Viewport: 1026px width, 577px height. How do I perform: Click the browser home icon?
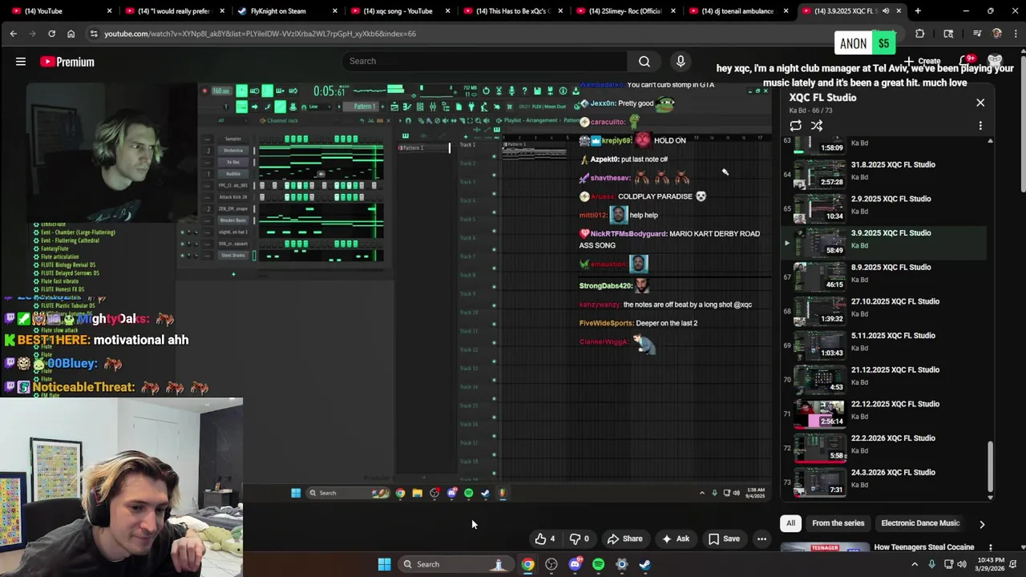click(71, 34)
